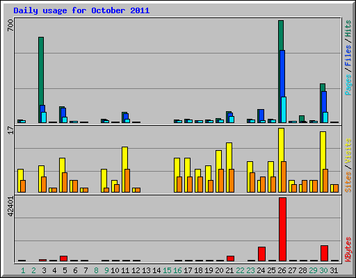356x278 pixels.
Task: Select day label "21" on the x-axis
Action: click(x=229, y=270)
